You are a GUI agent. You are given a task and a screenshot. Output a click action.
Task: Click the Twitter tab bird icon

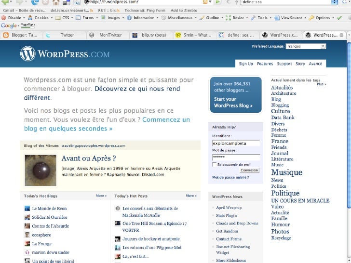[48, 35]
